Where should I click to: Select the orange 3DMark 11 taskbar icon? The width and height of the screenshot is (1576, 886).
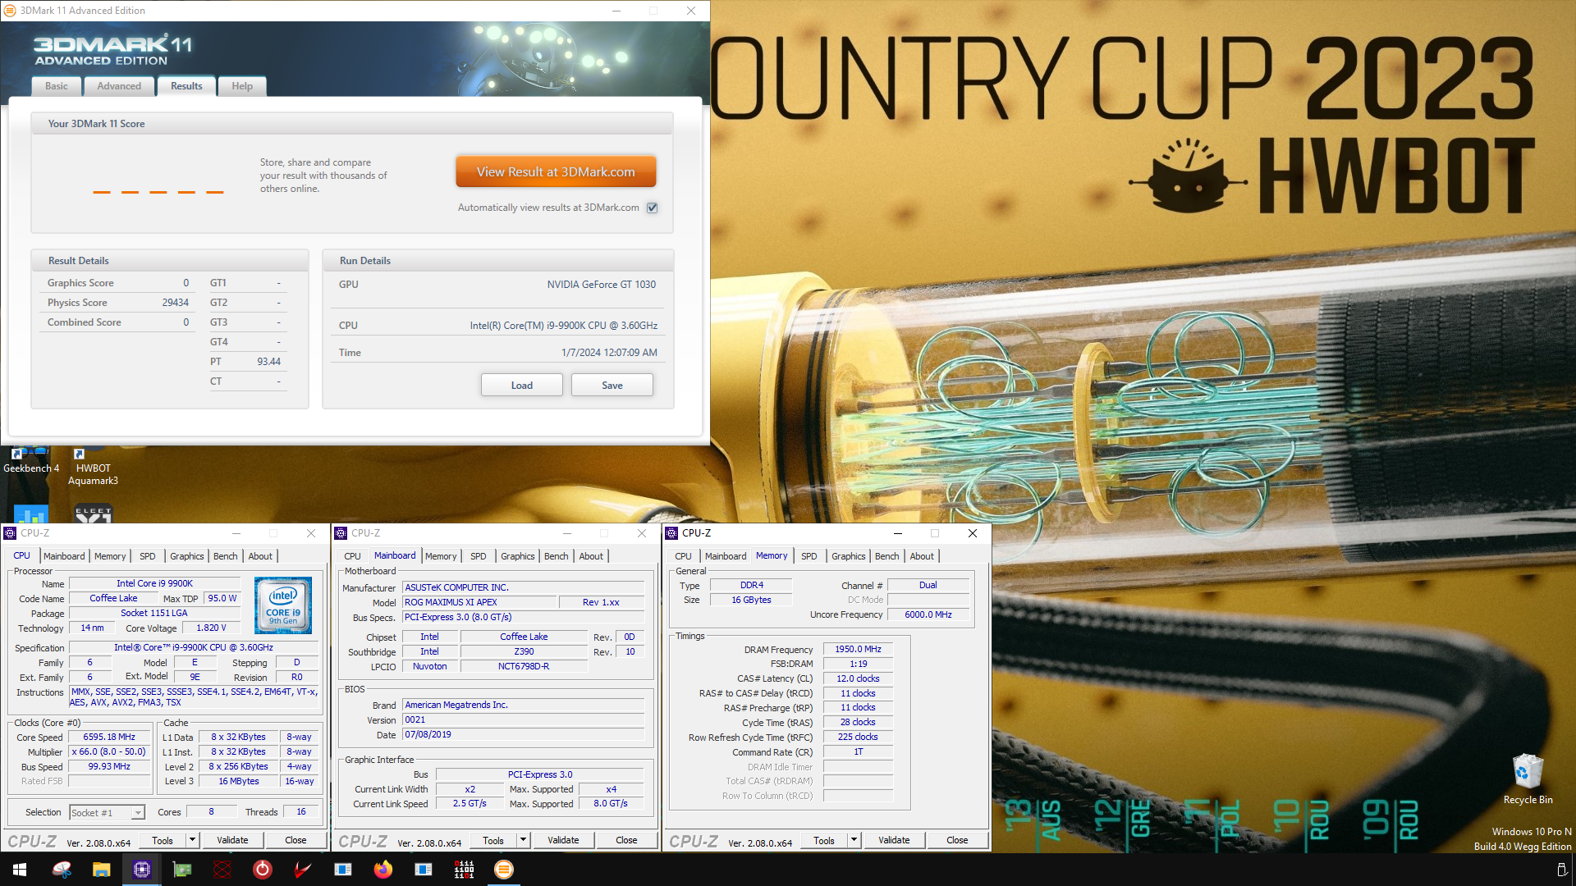504,870
